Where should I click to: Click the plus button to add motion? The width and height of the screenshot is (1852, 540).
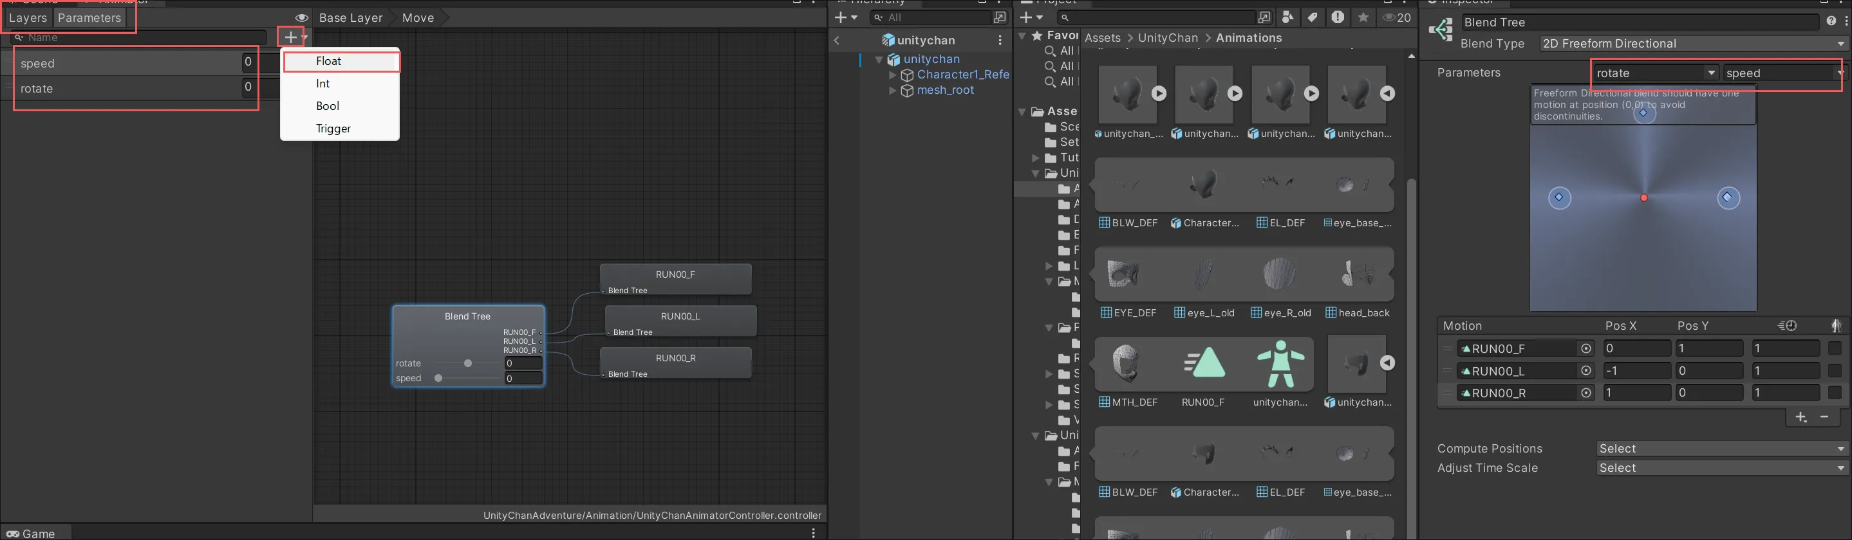tap(1801, 417)
